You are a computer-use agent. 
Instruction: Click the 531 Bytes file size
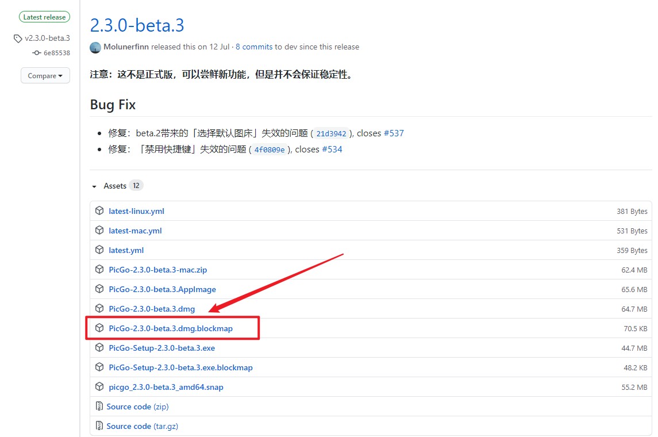coord(632,231)
